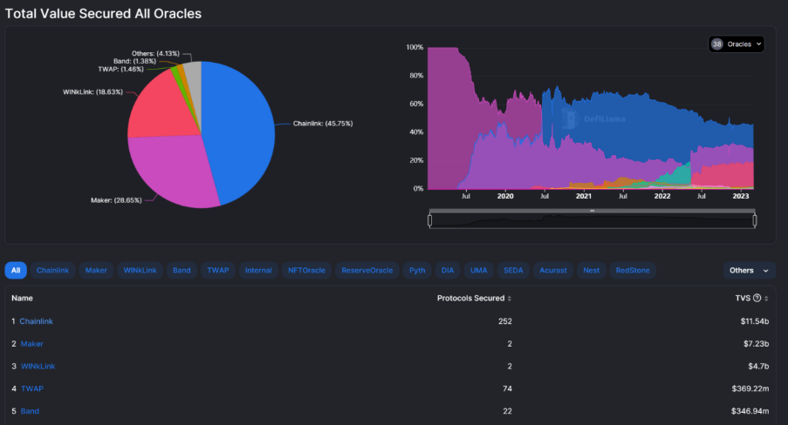Click the Chainlink (45.75%) pie label

(323, 124)
